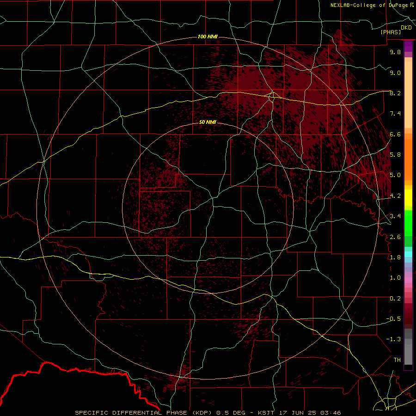This screenshot has width=416, height=416.
Task: Click the bright green band of the color bar
Action: pyautogui.click(x=408, y=223)
